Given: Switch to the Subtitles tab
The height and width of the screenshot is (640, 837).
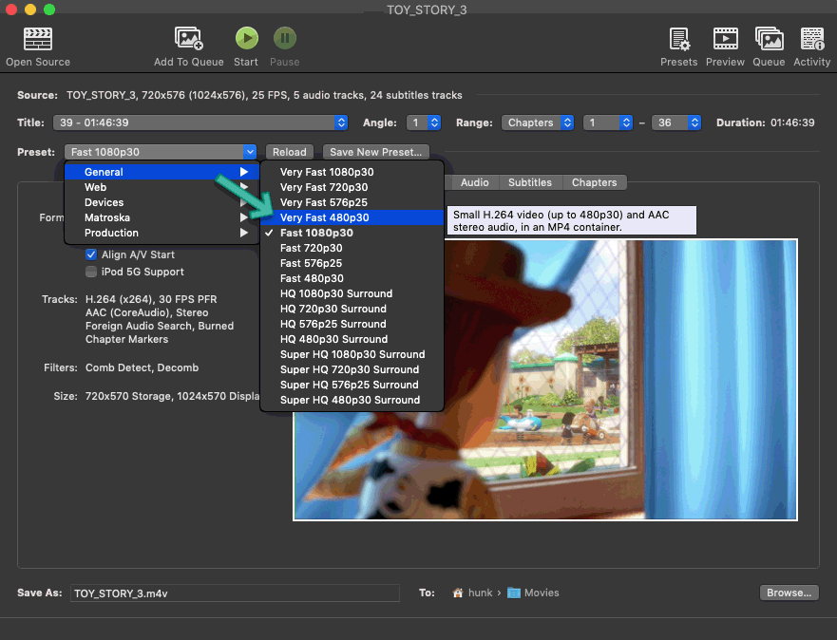Looking at the screenshot, I should point(530,182).
